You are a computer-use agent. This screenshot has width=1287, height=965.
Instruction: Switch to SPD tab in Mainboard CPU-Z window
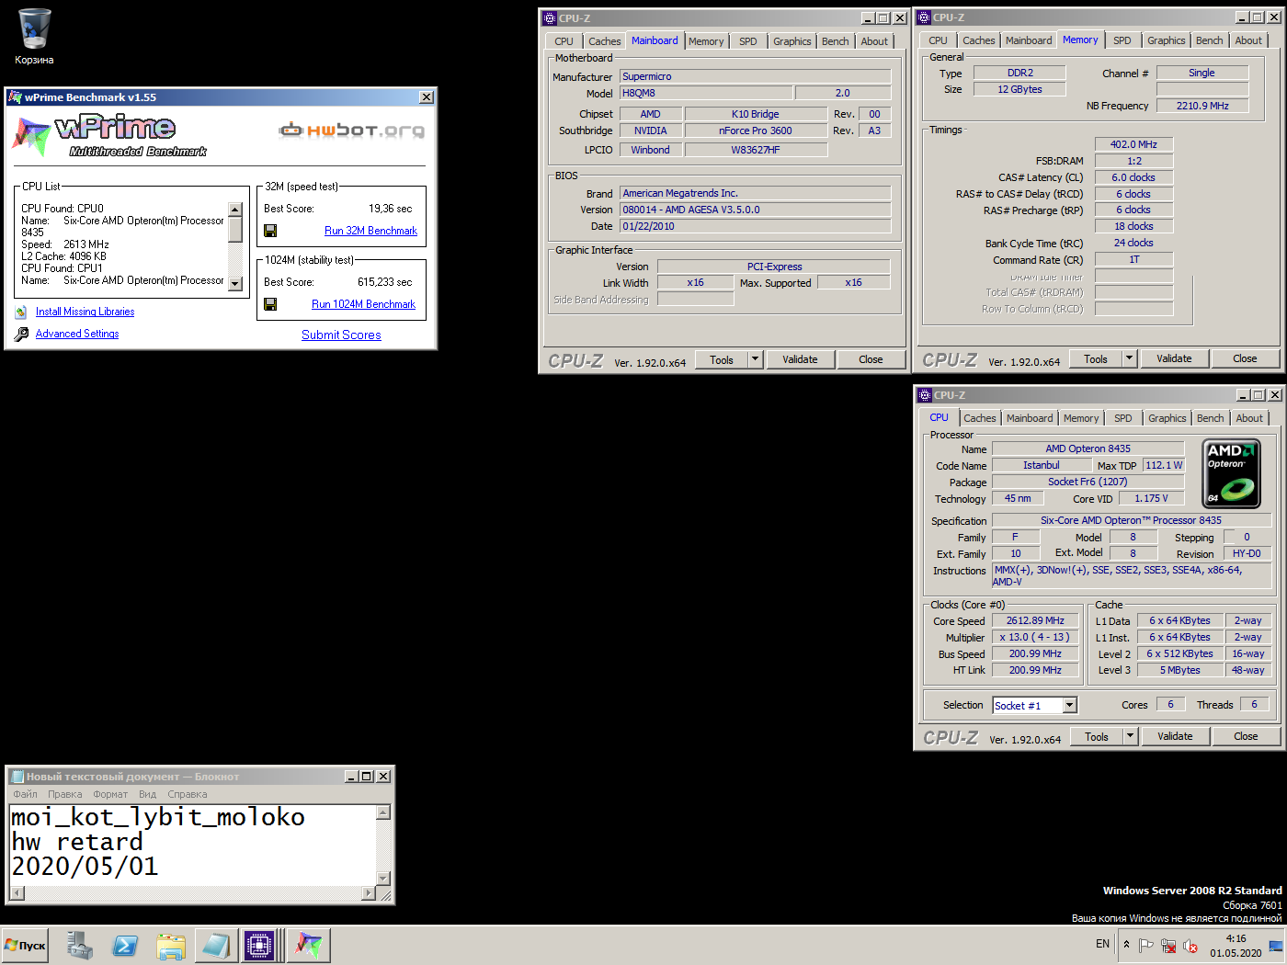748,41
